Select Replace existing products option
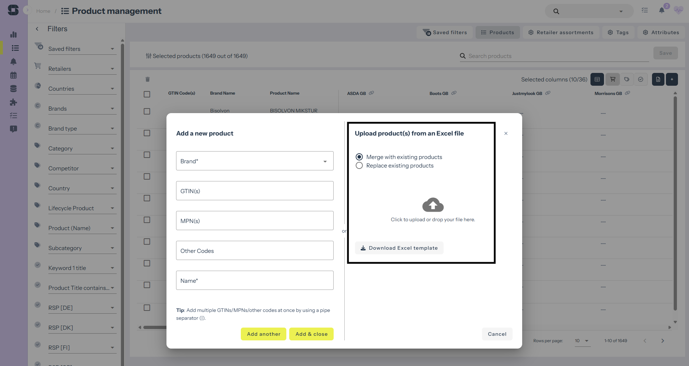689x366 pixels. point(359,166)
